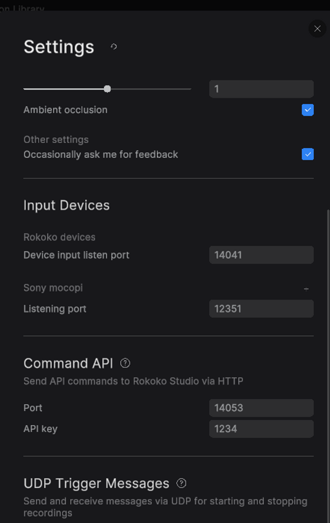The width and height of the screenshot is (330, 523).
Task: Click the Input Devices section heading
Action: point(66,206)
